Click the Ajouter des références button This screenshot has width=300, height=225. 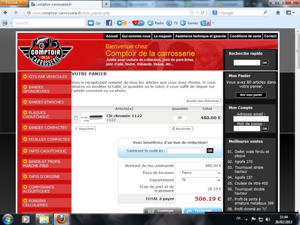202,101
